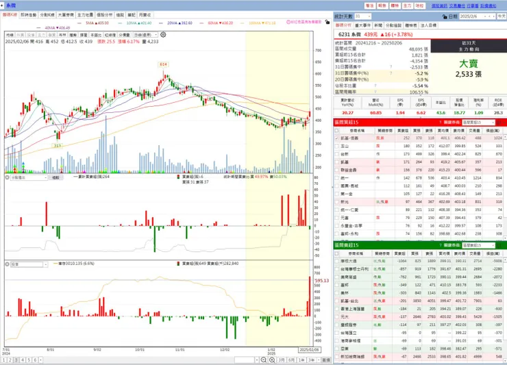Image resolution: width=507 pixels, height=365 pixels.
Task: Check the 元大 seller checkbox
Action: pyautogui.click(x=336, y=317)
